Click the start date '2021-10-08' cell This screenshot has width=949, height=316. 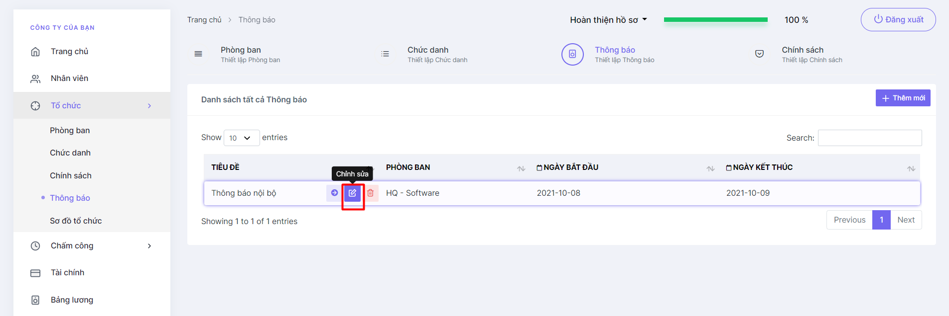[x=558, y=193]
